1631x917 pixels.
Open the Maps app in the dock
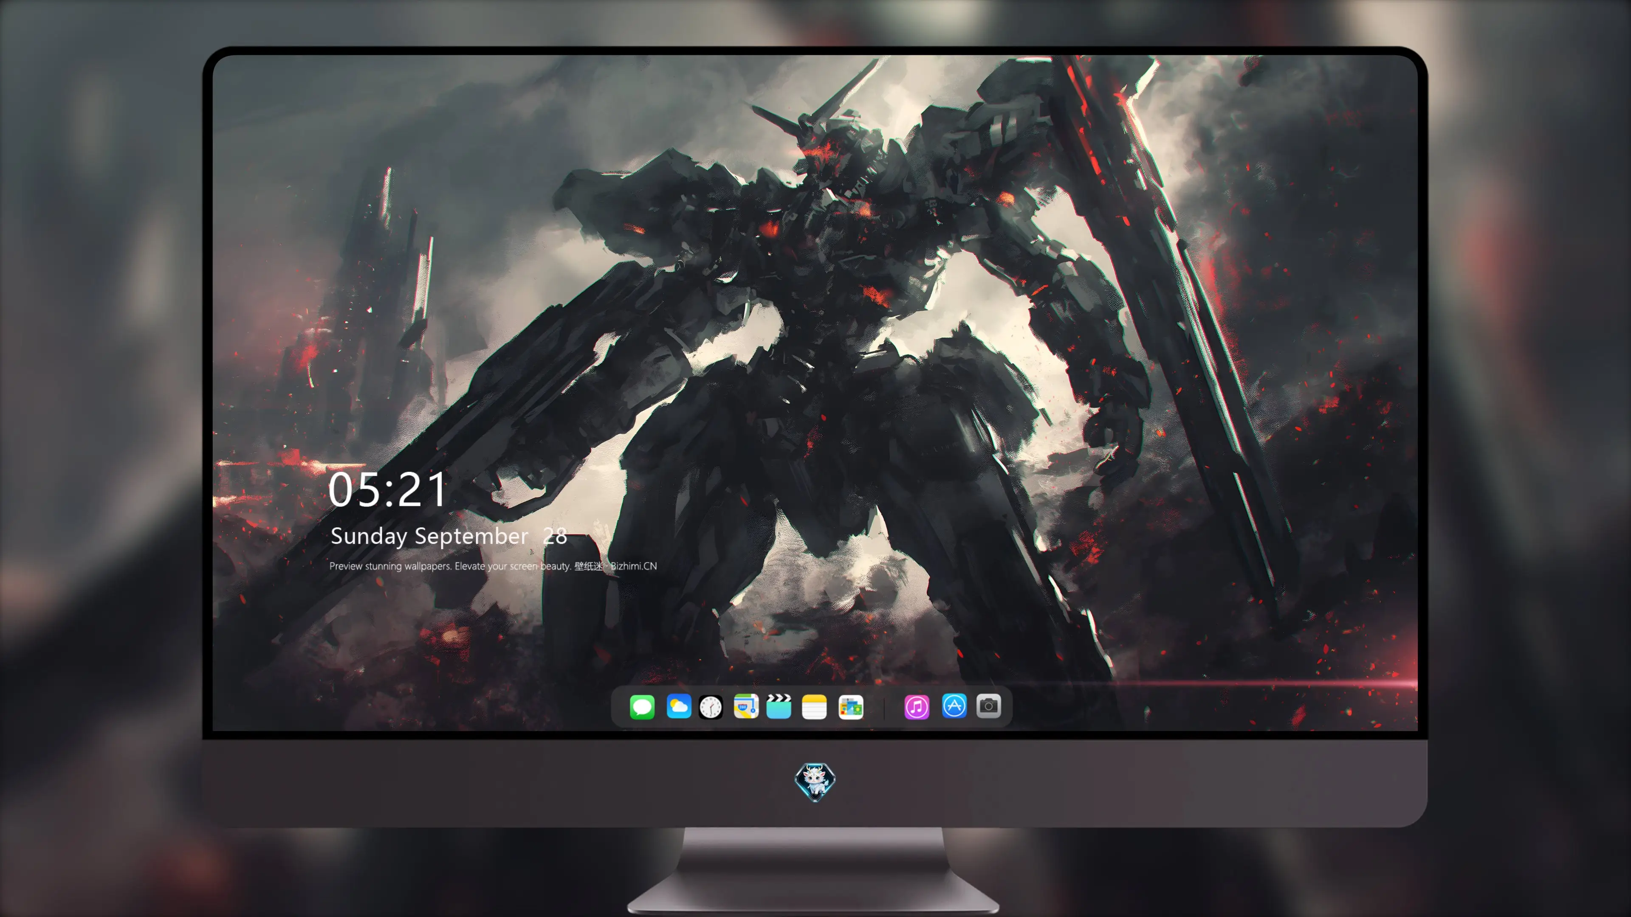746,706
